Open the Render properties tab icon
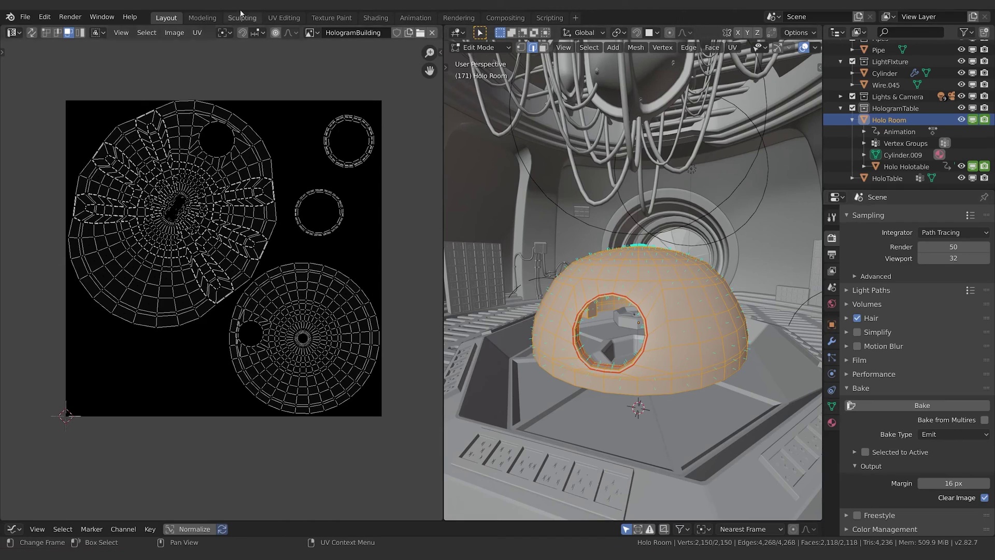Viewport: 995px width, 560px height. (832, 238)
